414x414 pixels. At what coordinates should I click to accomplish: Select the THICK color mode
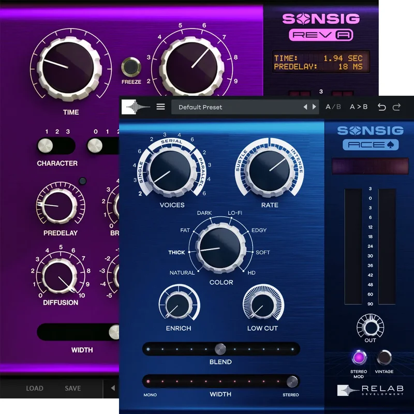[x=176, y=253]
